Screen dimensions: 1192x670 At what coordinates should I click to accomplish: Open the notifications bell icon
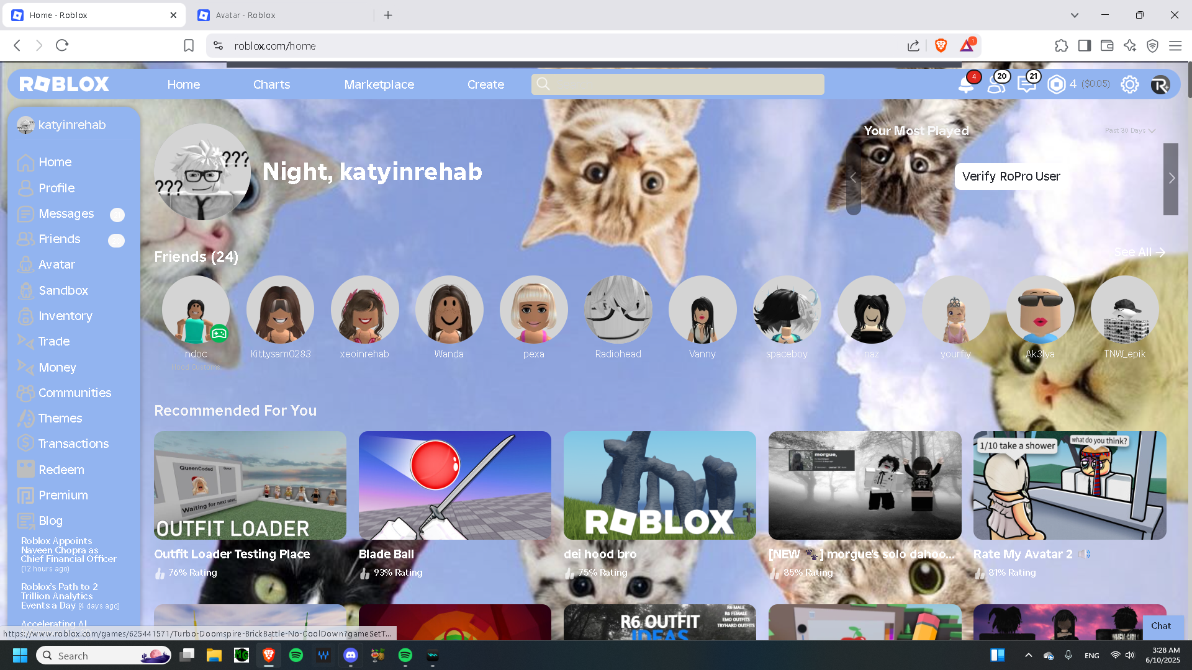[x=966, y=84]
